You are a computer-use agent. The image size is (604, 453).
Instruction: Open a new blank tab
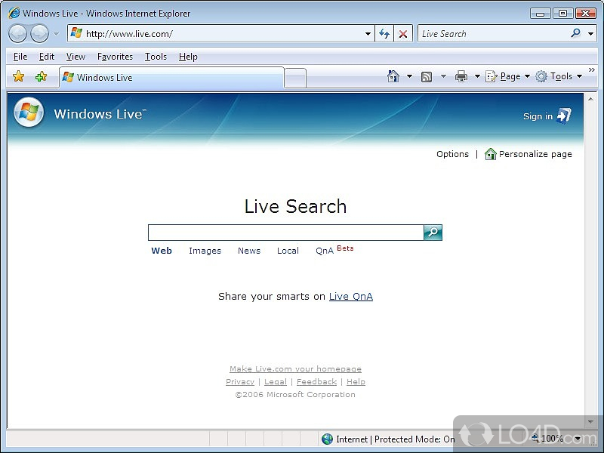[x=295, y=78]
